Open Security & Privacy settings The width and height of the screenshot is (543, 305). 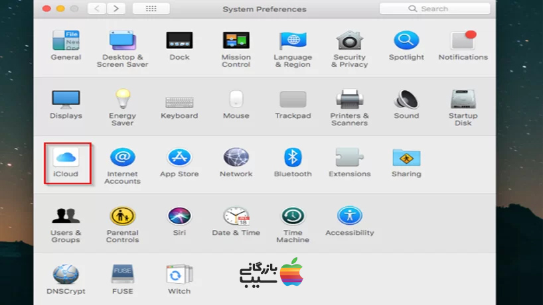pos(349,49)
